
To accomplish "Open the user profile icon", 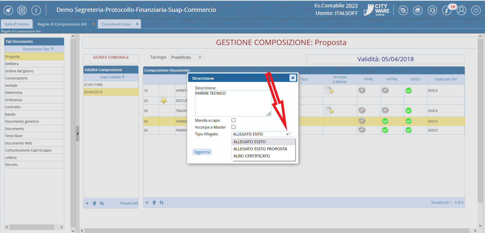I will (461, 10).
